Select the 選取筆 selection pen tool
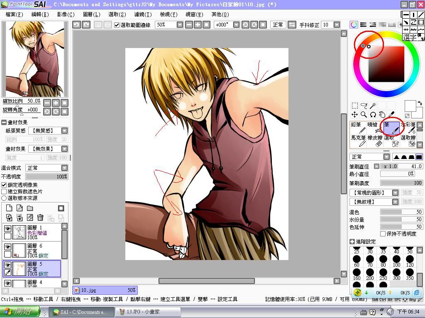Image resolution: width=425 pixels, height=318 pixels. click(391, 141)
